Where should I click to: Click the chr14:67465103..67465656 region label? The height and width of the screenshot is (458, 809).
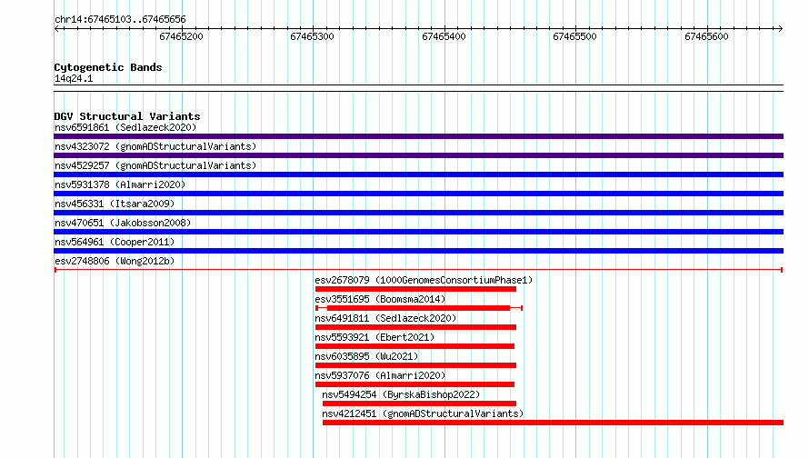coord(120,19)
